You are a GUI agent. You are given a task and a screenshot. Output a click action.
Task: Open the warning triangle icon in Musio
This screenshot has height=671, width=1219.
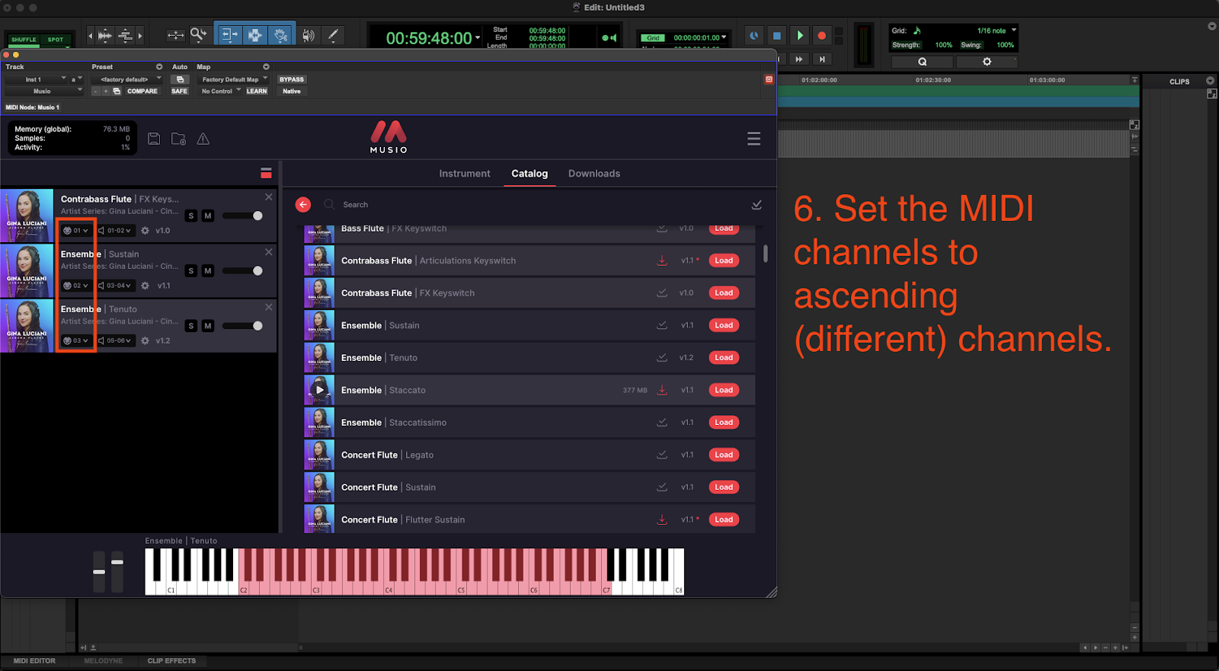203,139
